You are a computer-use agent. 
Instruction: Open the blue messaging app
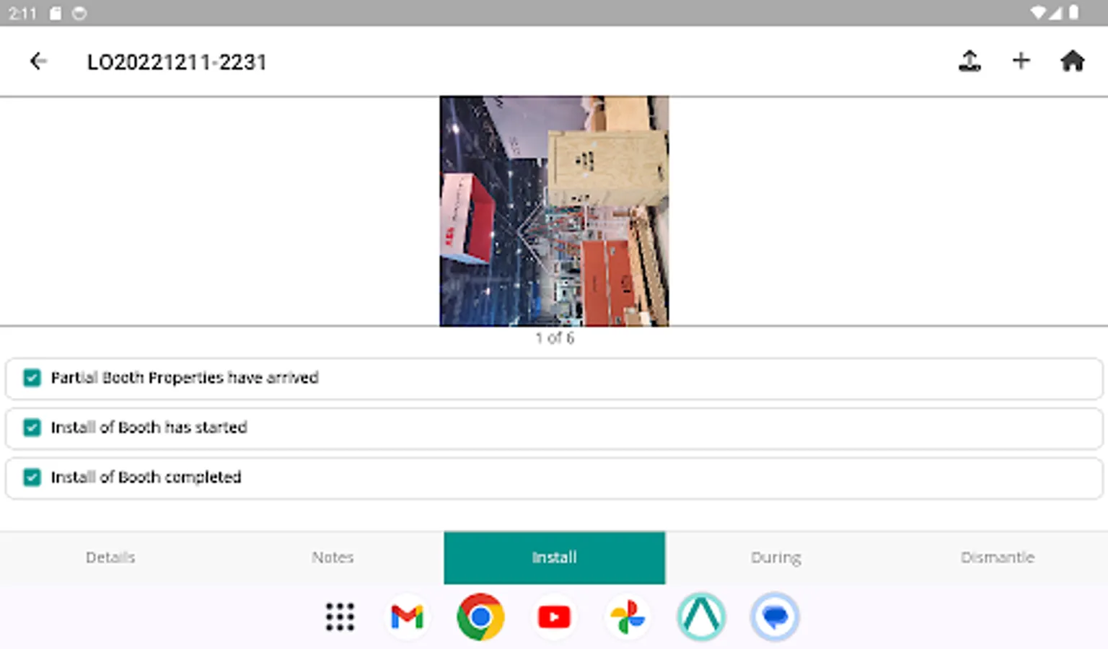775,617
